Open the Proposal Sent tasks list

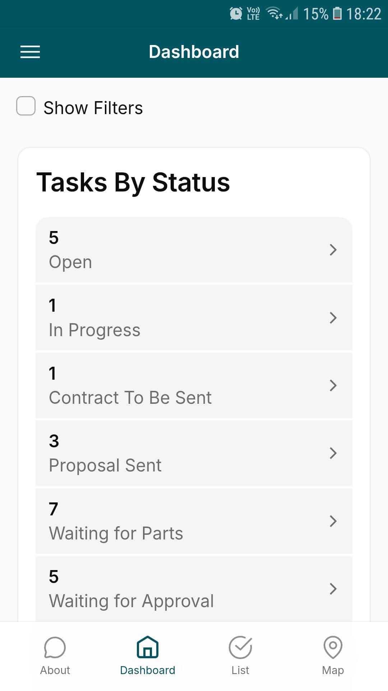[x=194, y=453]
